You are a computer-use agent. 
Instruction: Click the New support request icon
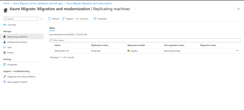tap(5, 82)
